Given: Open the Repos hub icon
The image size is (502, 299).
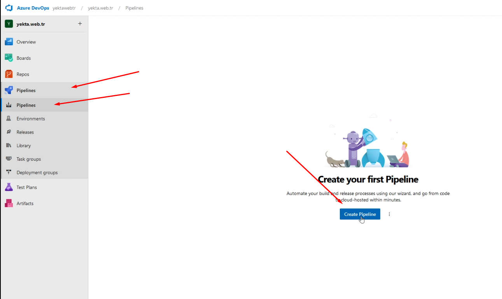Looking at the screenshot, I should [x=9, y=74].
